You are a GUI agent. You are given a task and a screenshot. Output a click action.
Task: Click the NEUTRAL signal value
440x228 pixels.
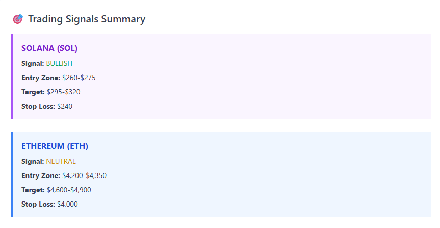(x=61, y=161)
